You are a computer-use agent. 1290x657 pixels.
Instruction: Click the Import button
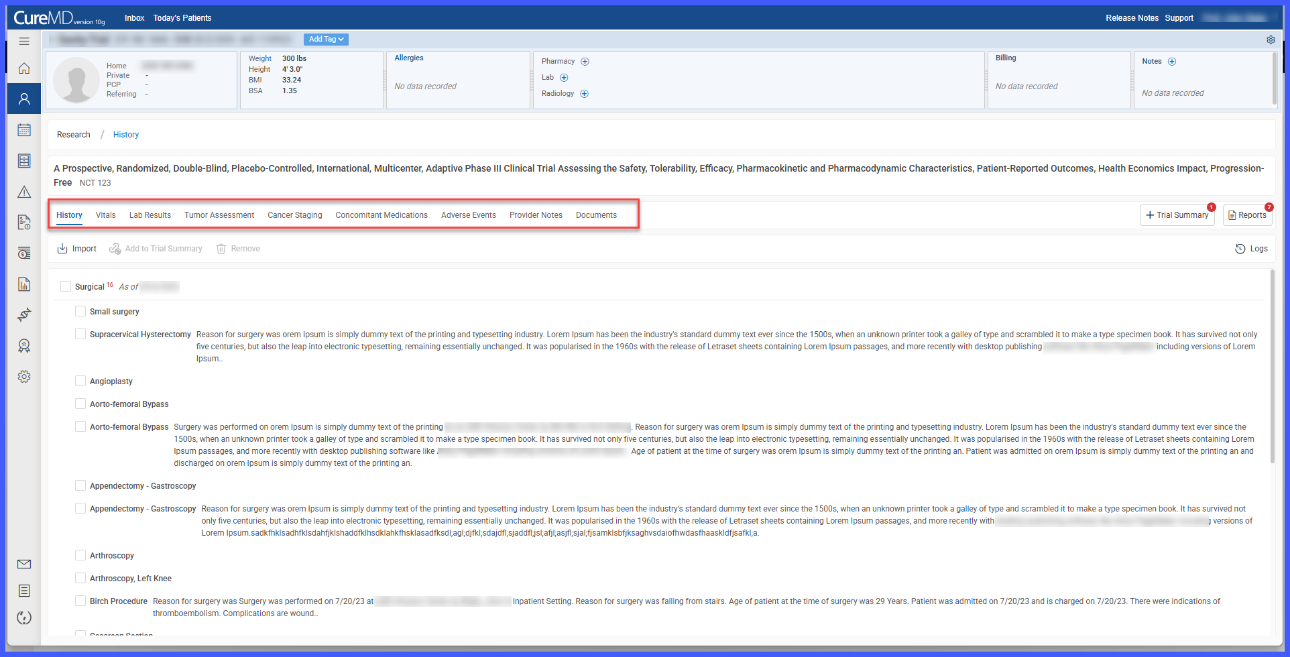[x=77, y=249]
